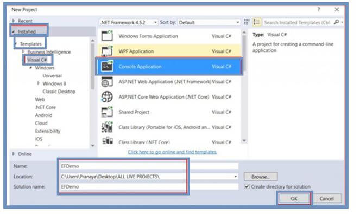Open the dialog help question mark
360x214 pixels.
click(318, 9)
